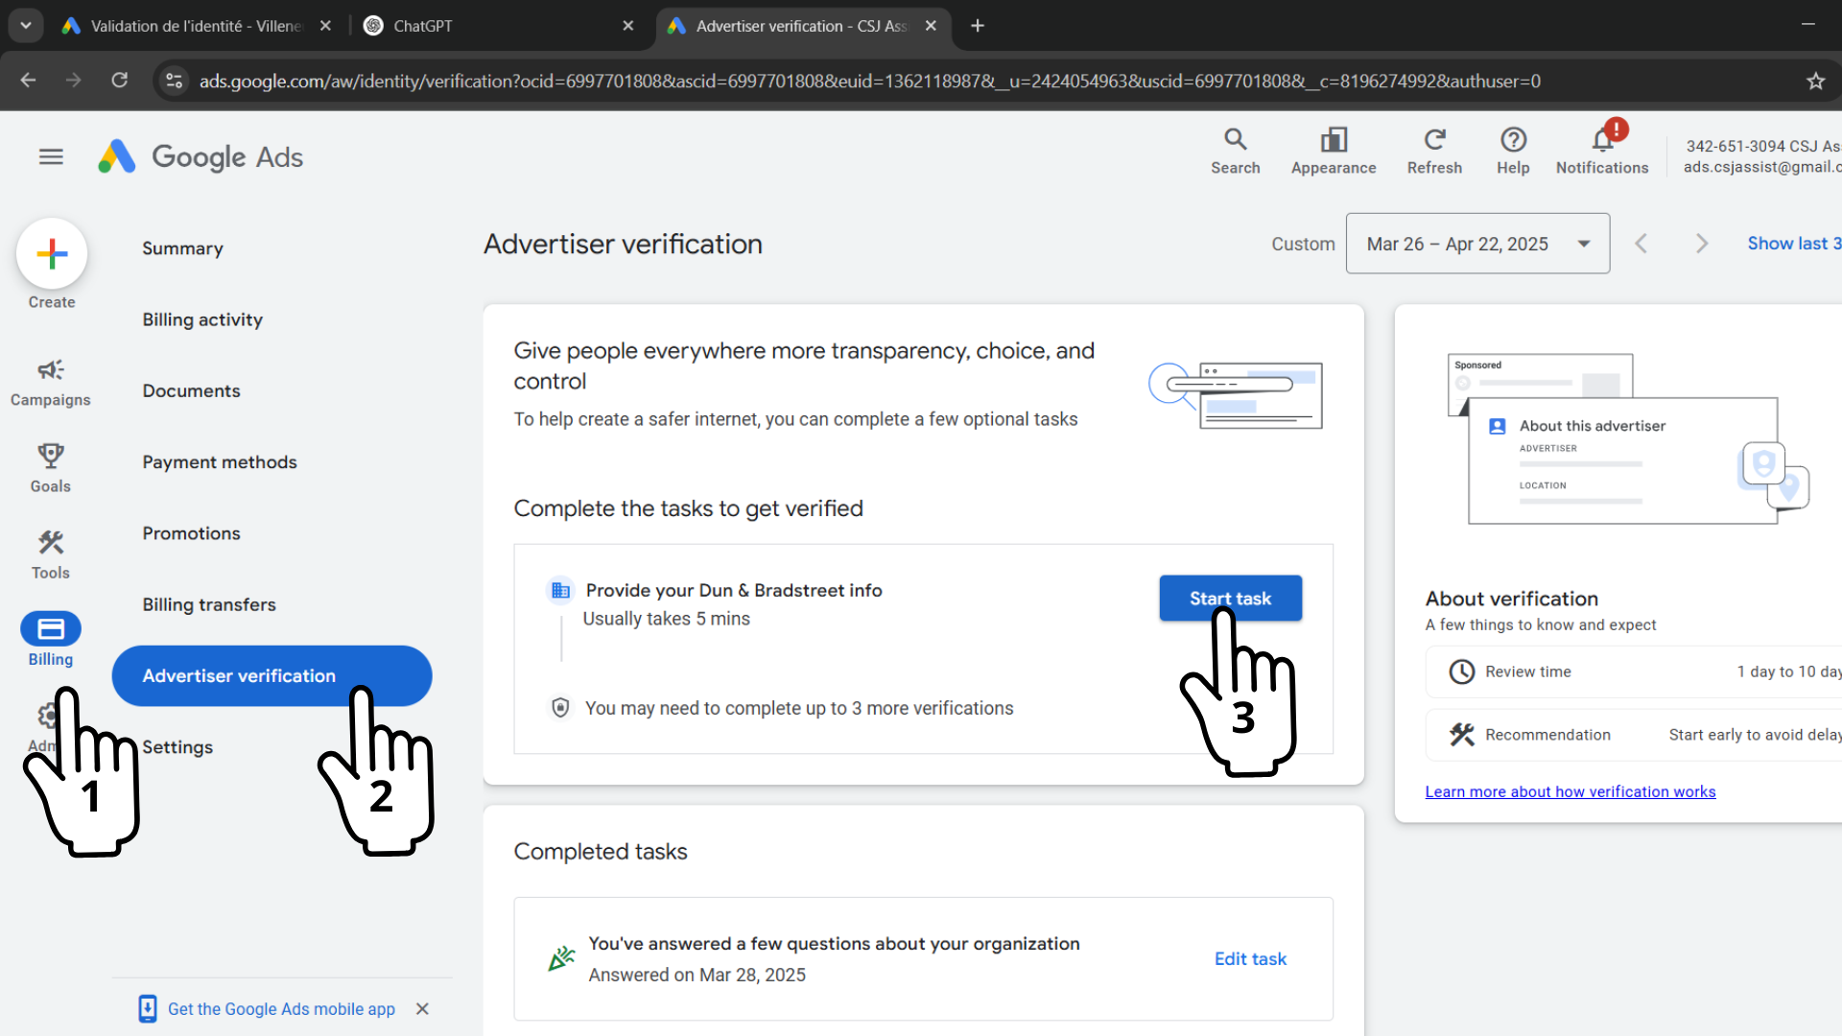Click the Search magnifier icon
1842x1036 pixels.
tap(1235, 140)
